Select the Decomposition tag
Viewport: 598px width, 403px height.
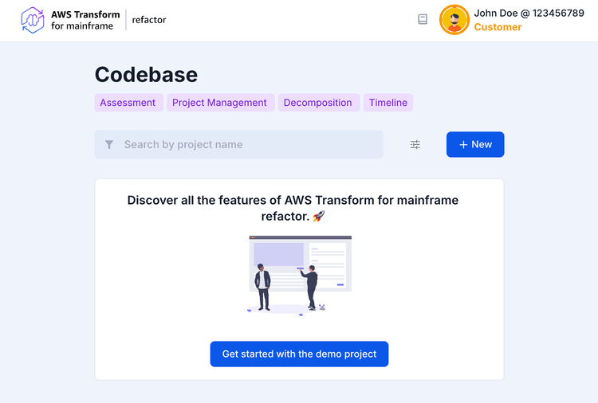pyautogui.click(x=319, y=103)
